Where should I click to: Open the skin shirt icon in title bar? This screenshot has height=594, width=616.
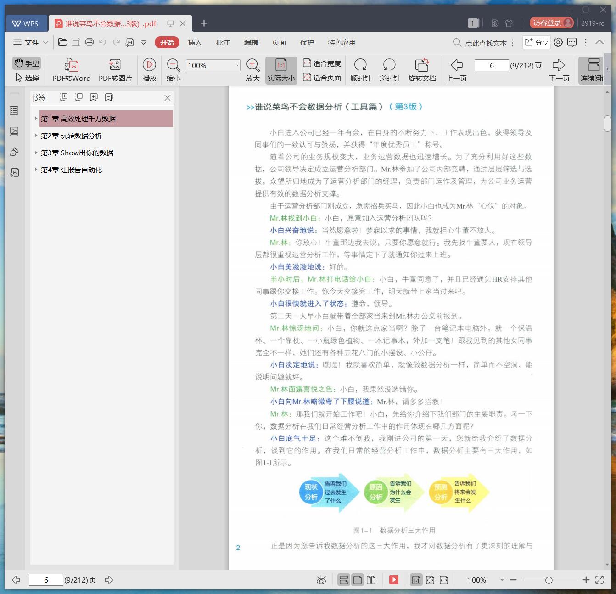coord(509,23)
